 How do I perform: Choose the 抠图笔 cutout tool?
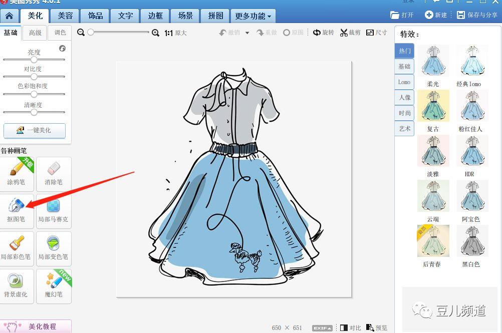tap(17, 211)
